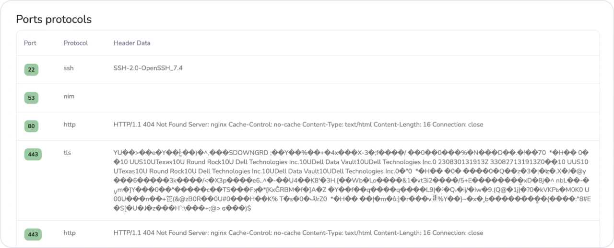Click the Header Data column header
The width and height of the screenshot is (614, 248).
click(132, 43)
